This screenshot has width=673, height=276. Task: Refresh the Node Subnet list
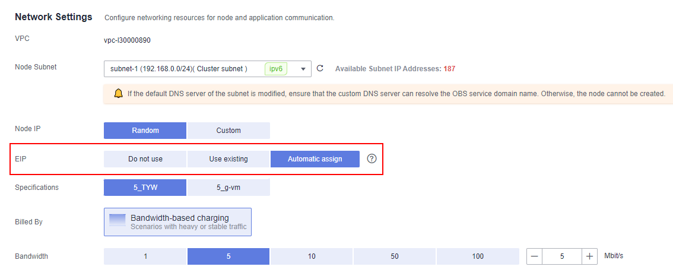(x=320, y=68)
